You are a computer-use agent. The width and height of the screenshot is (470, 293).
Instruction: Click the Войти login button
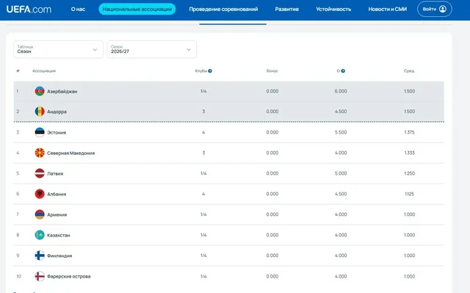434,9
